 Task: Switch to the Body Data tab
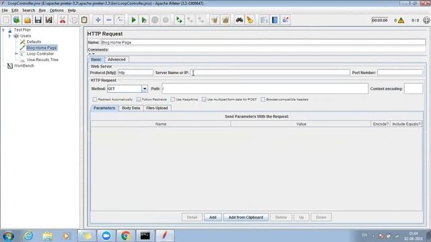[x=131, y=108]
